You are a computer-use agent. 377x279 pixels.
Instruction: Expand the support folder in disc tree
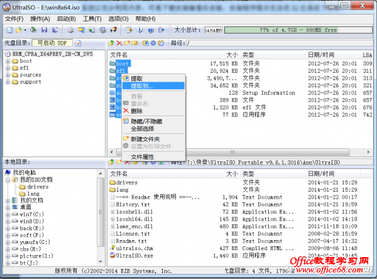[x=8, y=82]
